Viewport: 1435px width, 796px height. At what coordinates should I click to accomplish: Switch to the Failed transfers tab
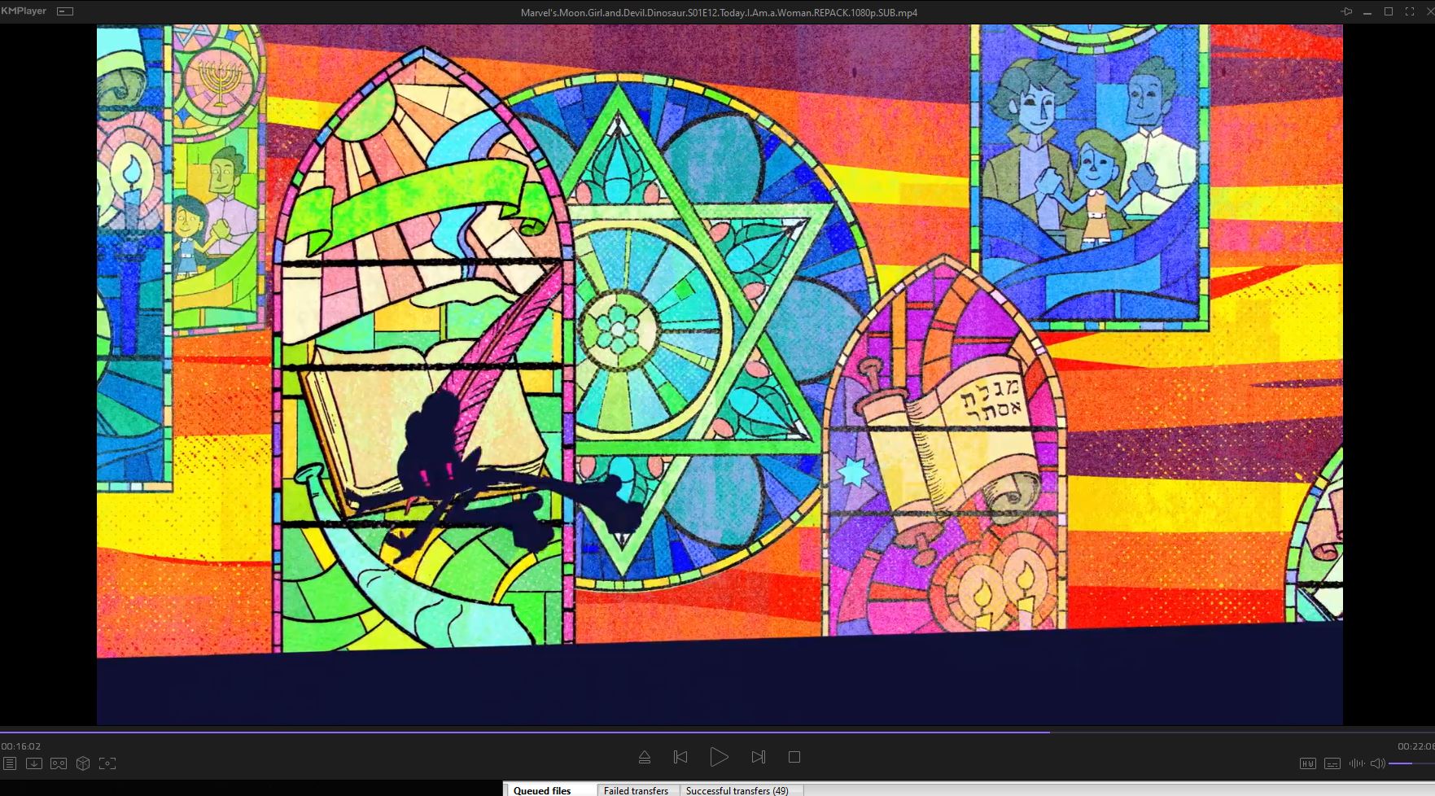click(636, 790)
